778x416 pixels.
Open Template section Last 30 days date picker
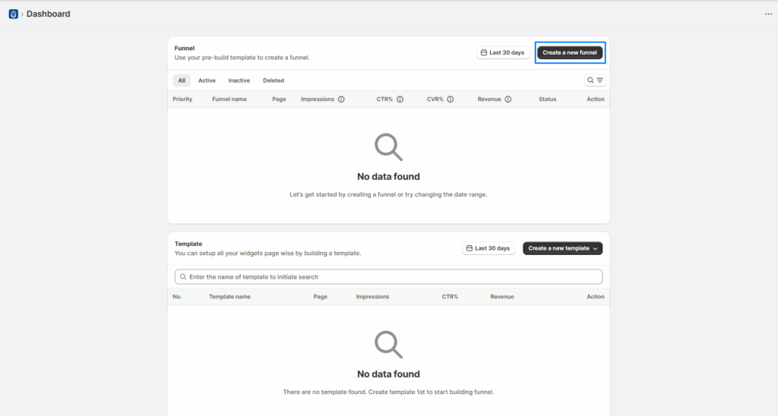click(x=489, y=248)
